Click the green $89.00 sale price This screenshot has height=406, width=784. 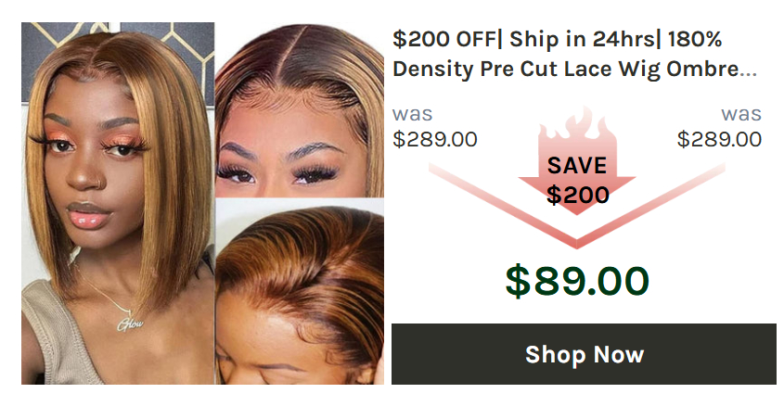tap(577, 281)
